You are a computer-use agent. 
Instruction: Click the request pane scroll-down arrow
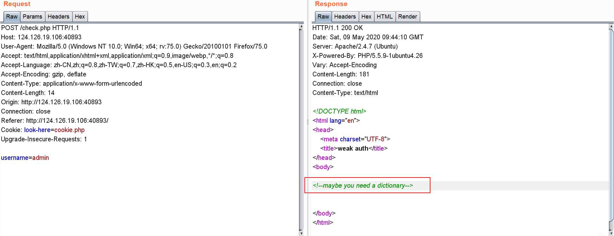(x=301, y=233)
